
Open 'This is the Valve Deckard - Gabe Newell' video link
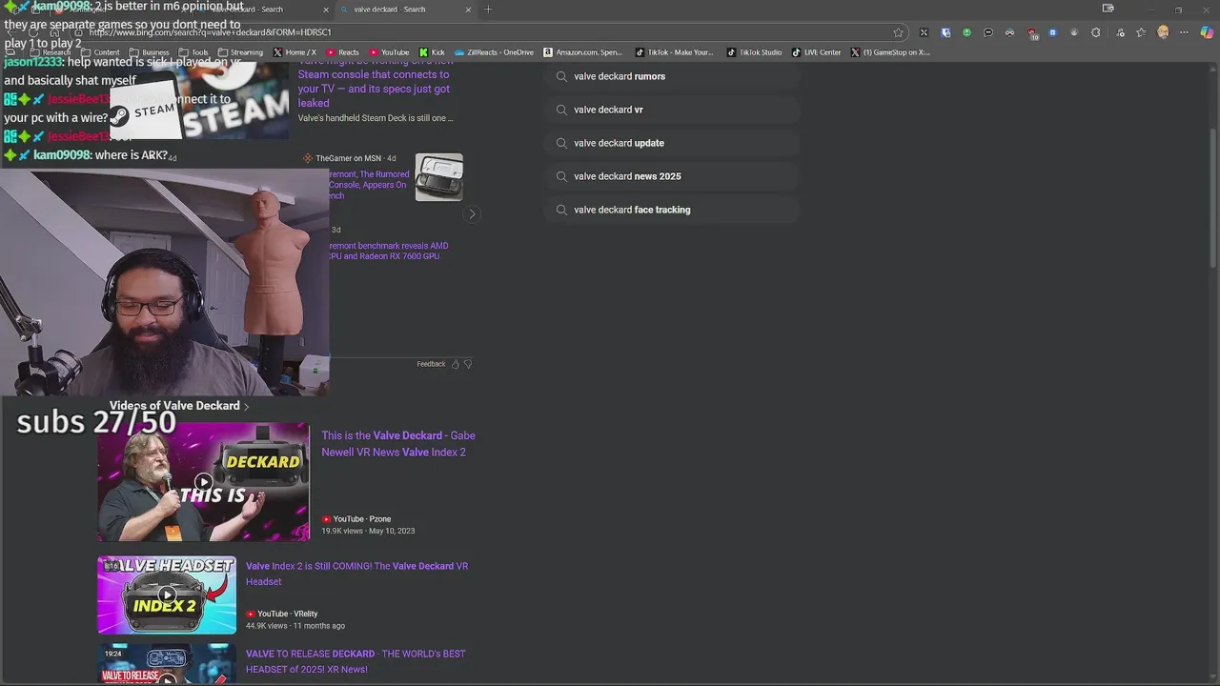pos(398,444)
